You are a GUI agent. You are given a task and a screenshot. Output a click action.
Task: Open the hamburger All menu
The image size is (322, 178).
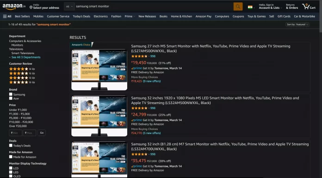tap(7, 17)
